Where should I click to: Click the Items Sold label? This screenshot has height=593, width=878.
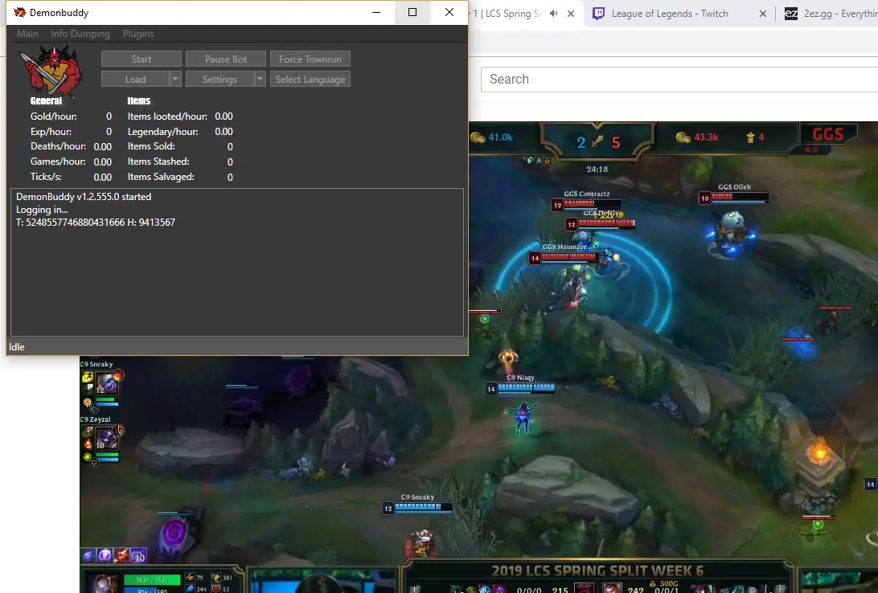pyautogui.click(x=151, y=146)
